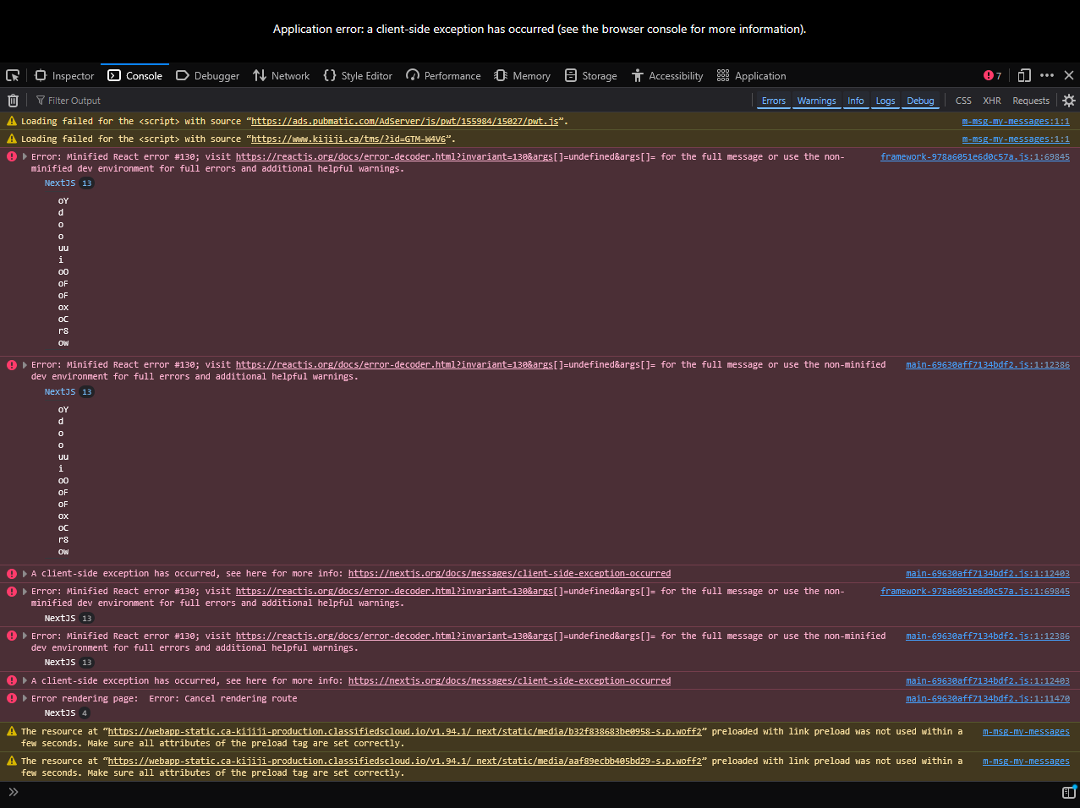1080x808 pixels.
Task: Expand third React error #130 entry
Action: pyautogui.click(x=25, y=592)
